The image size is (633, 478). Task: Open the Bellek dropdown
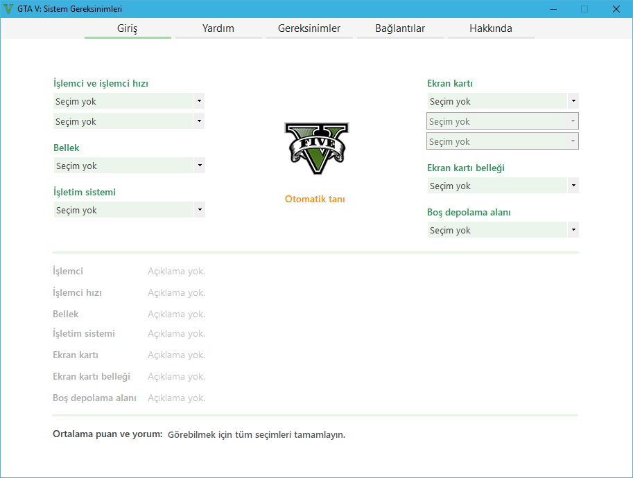pos(129,166)
